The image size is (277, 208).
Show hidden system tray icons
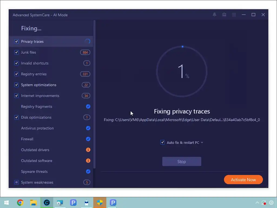[x=257, y=203]
